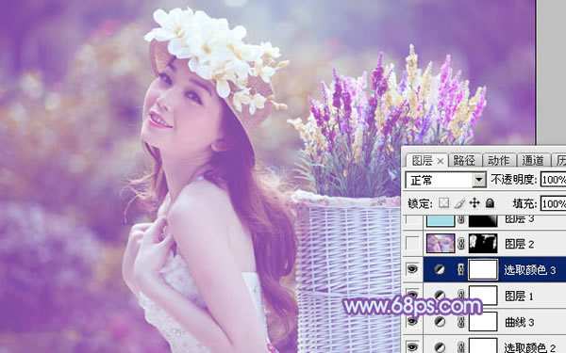Viewport: 566px width, 353px height.
Task: Select the 图层 3 black mask thumbnail
Action: [483, 220]
